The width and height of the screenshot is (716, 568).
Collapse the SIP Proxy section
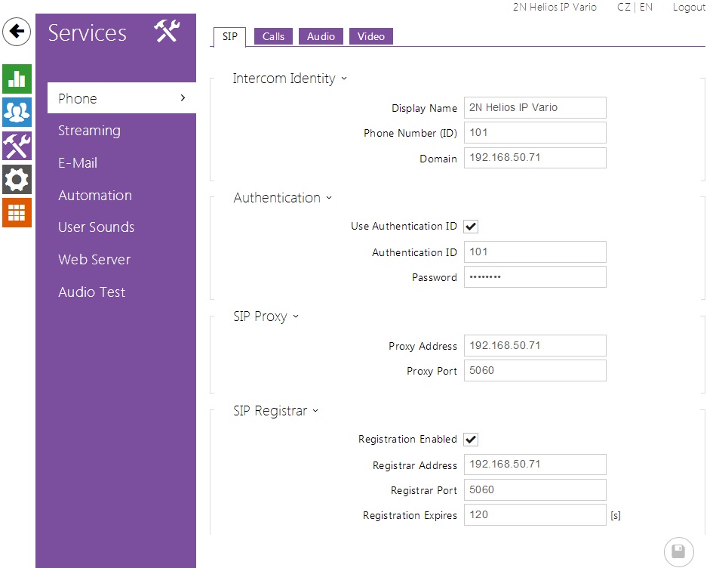296,316
